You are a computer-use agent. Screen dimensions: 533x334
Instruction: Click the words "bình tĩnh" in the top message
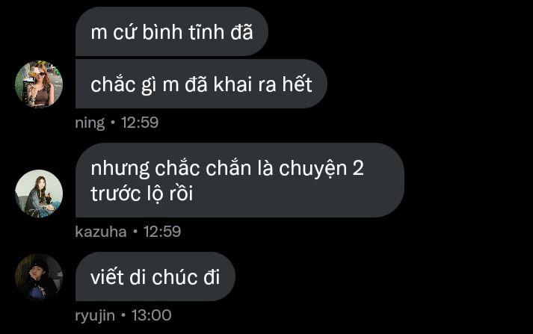tap(183, 32)
